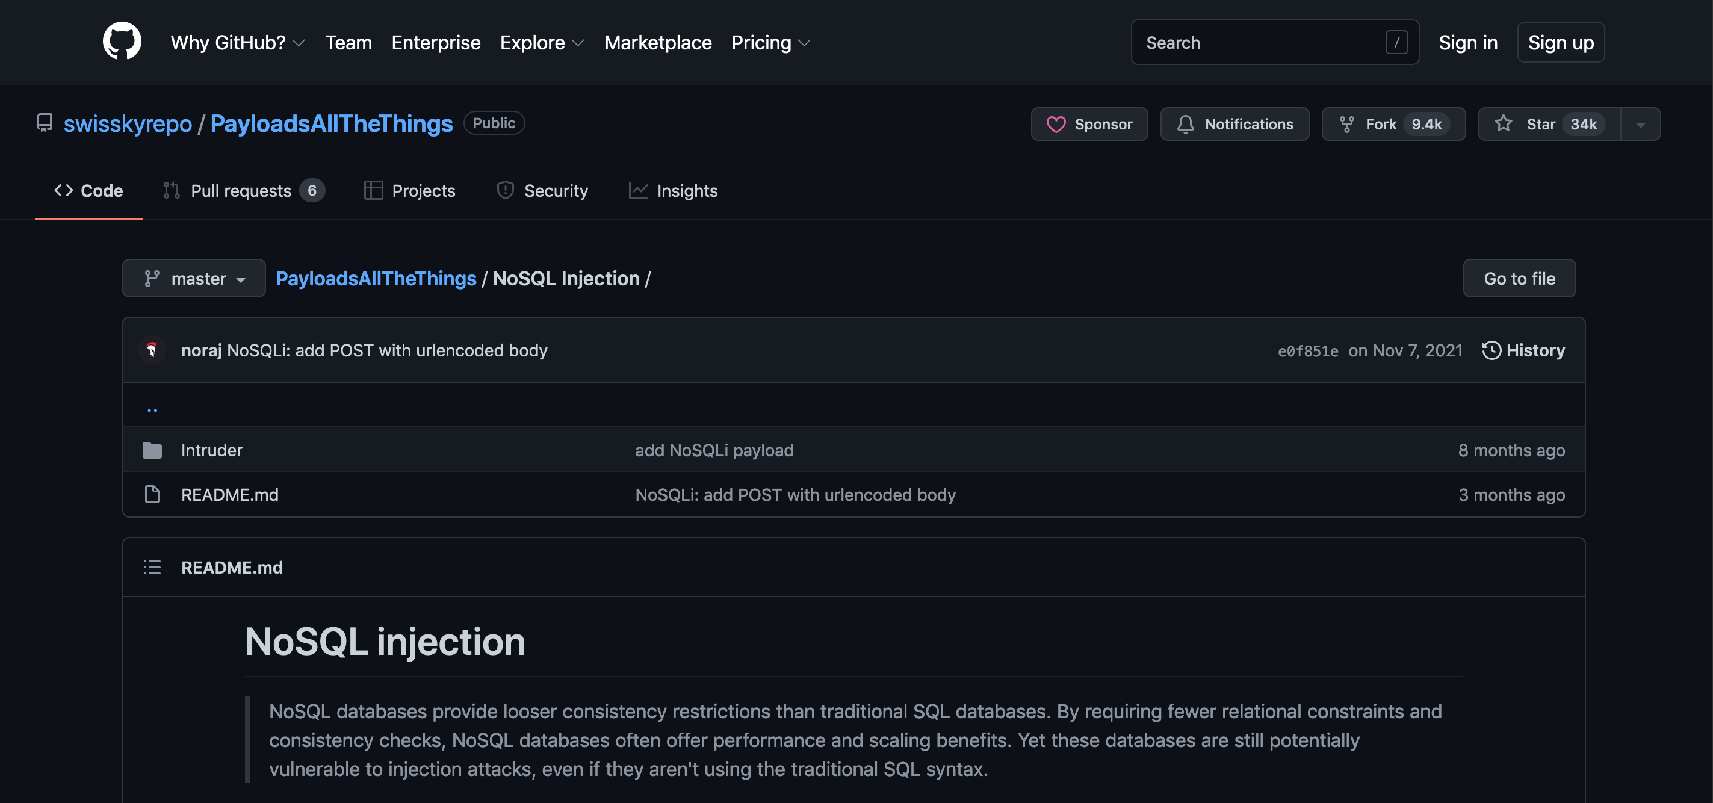Click the git branch icon on master button
Viewport: 1713px width, 803px height.
tap(152, 278)
